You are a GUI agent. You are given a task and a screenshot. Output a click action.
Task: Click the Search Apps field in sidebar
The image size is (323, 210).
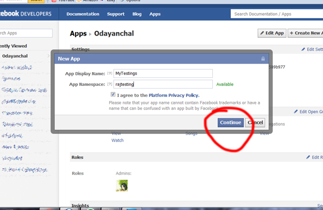[26, 33]
